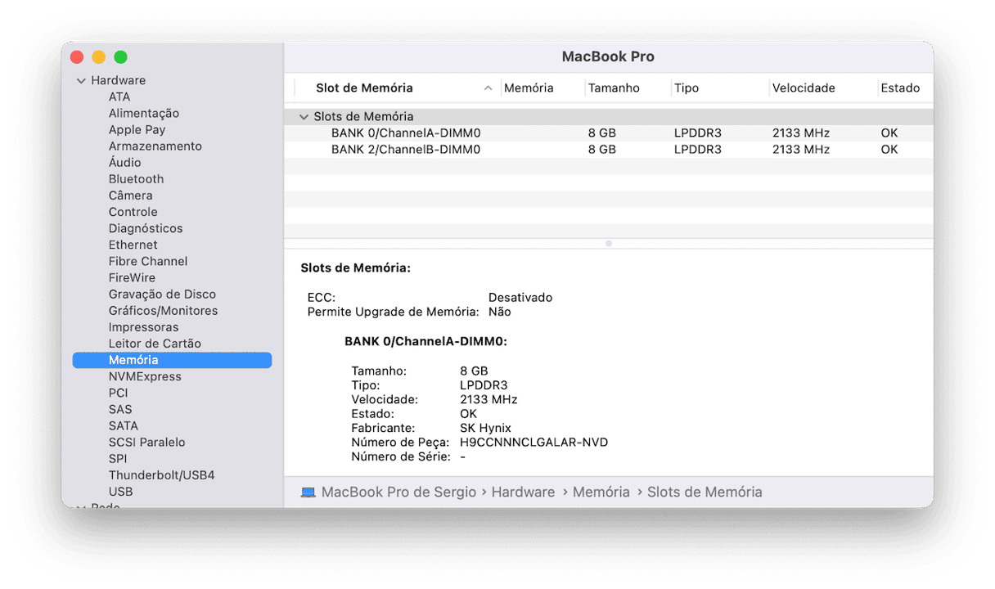Sort by Estado column header
Screen dimensions: 995x589
pyautogui.click(x=900, y=88)
